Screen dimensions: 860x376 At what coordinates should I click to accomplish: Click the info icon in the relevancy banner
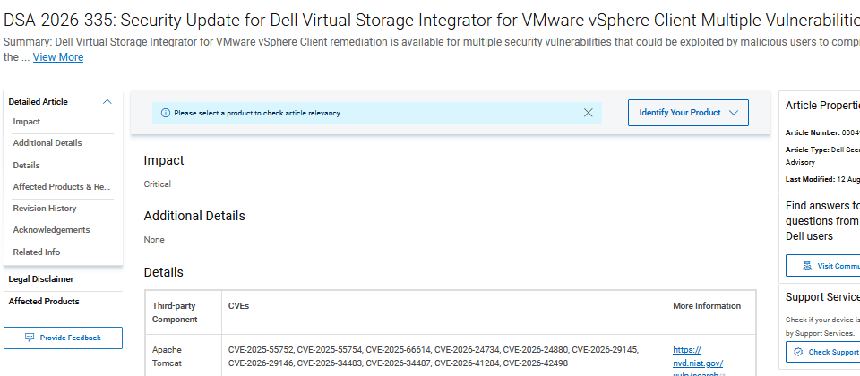(165, 113)
